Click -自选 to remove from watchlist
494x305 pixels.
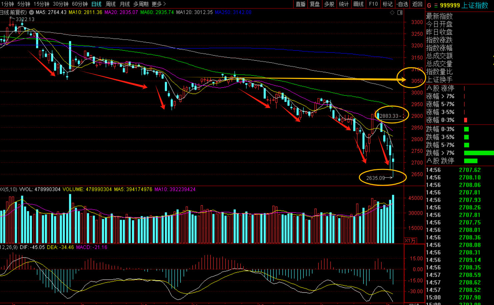click(403, 4)
